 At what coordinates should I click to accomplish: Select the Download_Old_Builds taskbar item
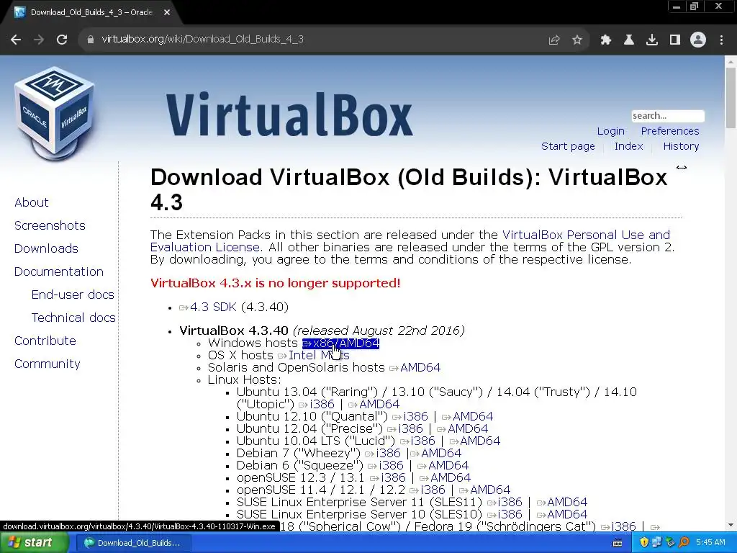point(132,543)
